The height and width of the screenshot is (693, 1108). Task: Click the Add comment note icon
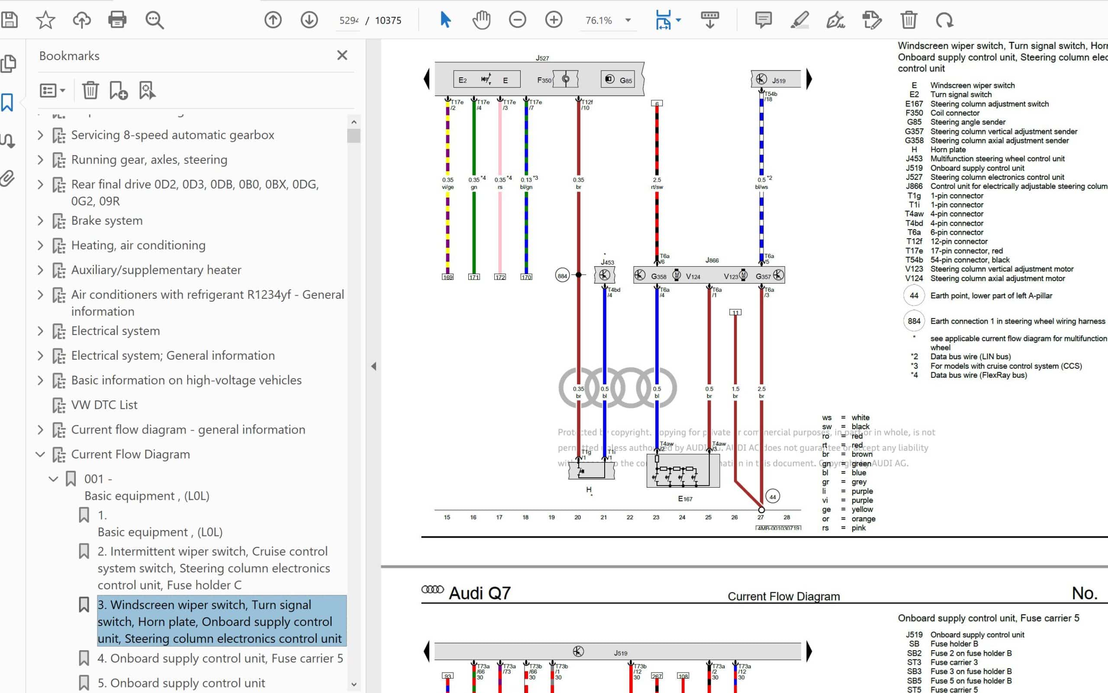(x=763, y=20)
